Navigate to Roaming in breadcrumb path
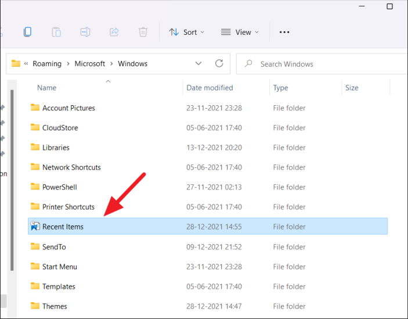 (47, 63)
